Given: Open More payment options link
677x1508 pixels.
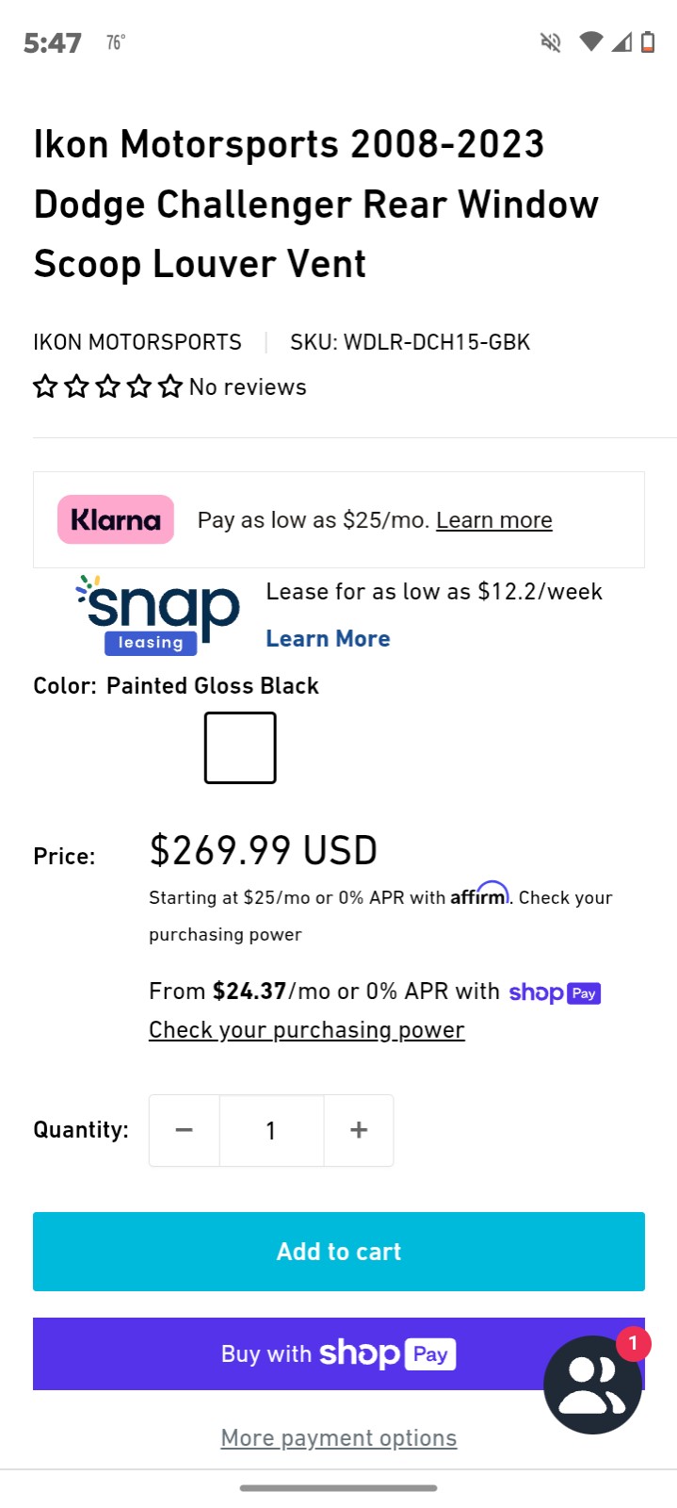Looking at the screenshot, I should click(339, 1438).
